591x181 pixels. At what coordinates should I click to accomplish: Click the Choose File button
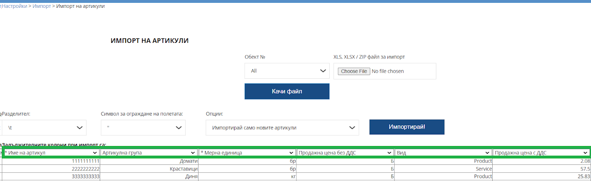pos(354,71)
